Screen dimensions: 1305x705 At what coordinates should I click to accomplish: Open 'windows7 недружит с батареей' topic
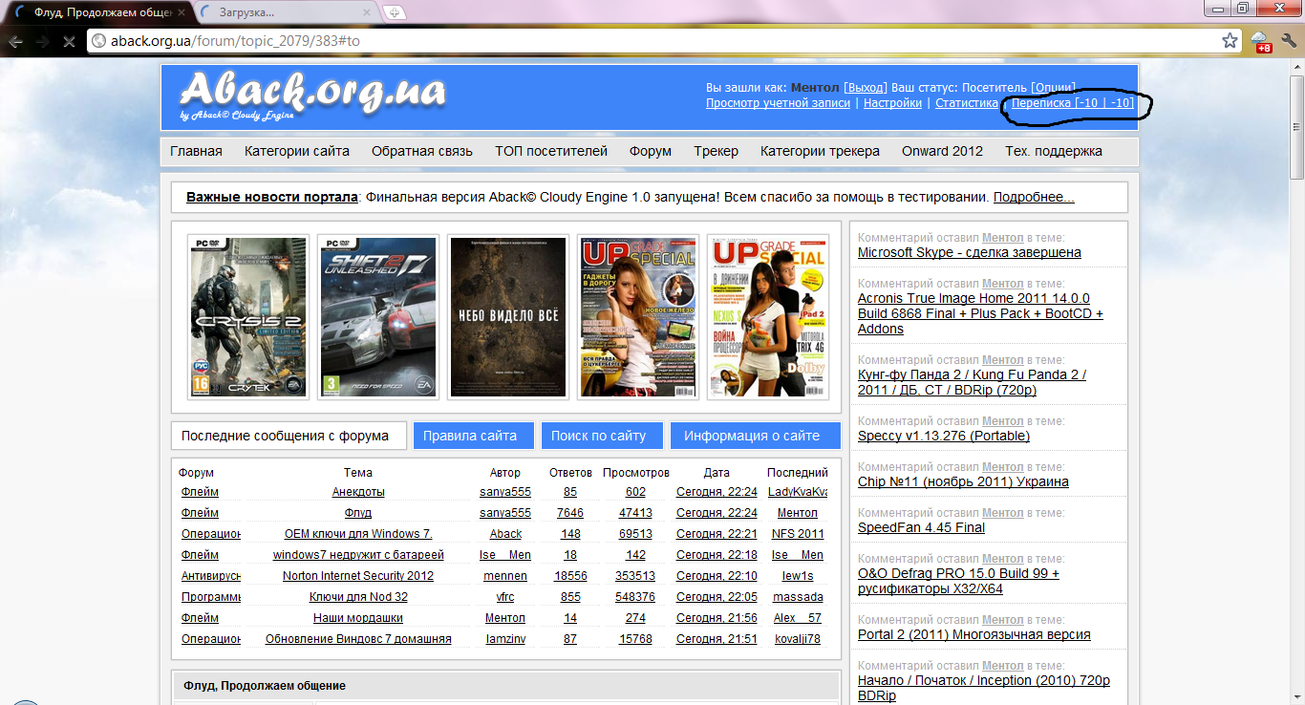[x=358, y=555]
